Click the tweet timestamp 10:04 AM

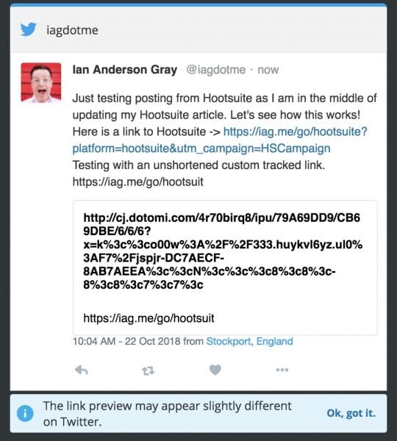tap(94, 341)
